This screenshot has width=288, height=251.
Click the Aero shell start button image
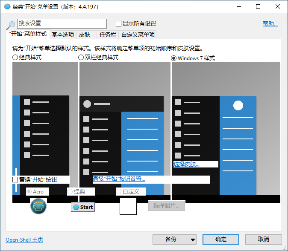(38, 206)
